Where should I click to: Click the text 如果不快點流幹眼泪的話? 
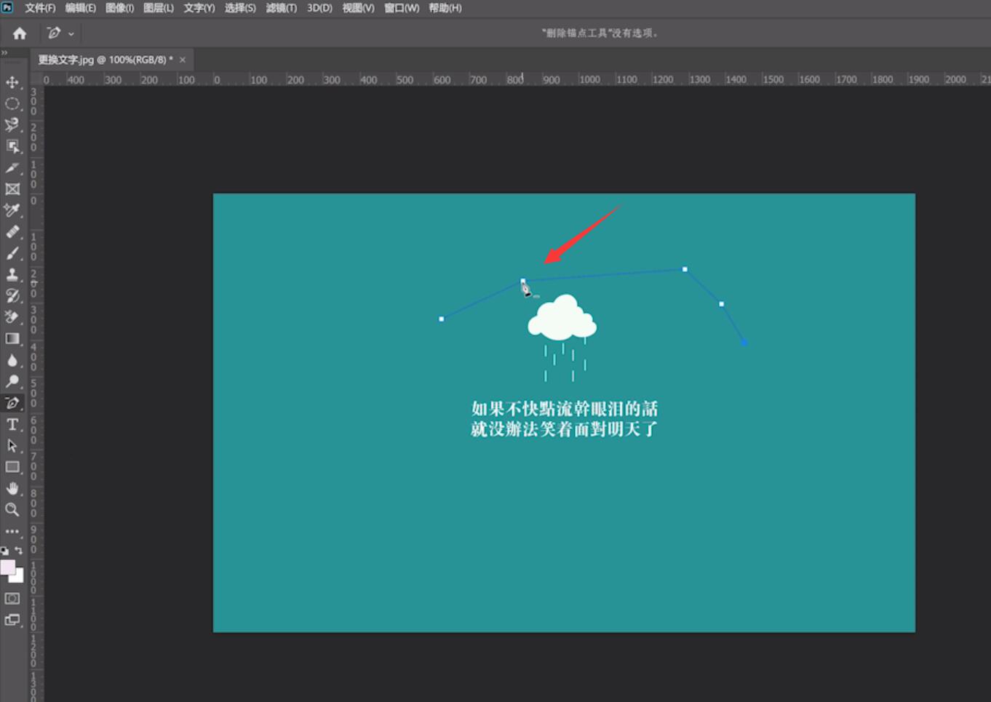[x=565, y=409]
